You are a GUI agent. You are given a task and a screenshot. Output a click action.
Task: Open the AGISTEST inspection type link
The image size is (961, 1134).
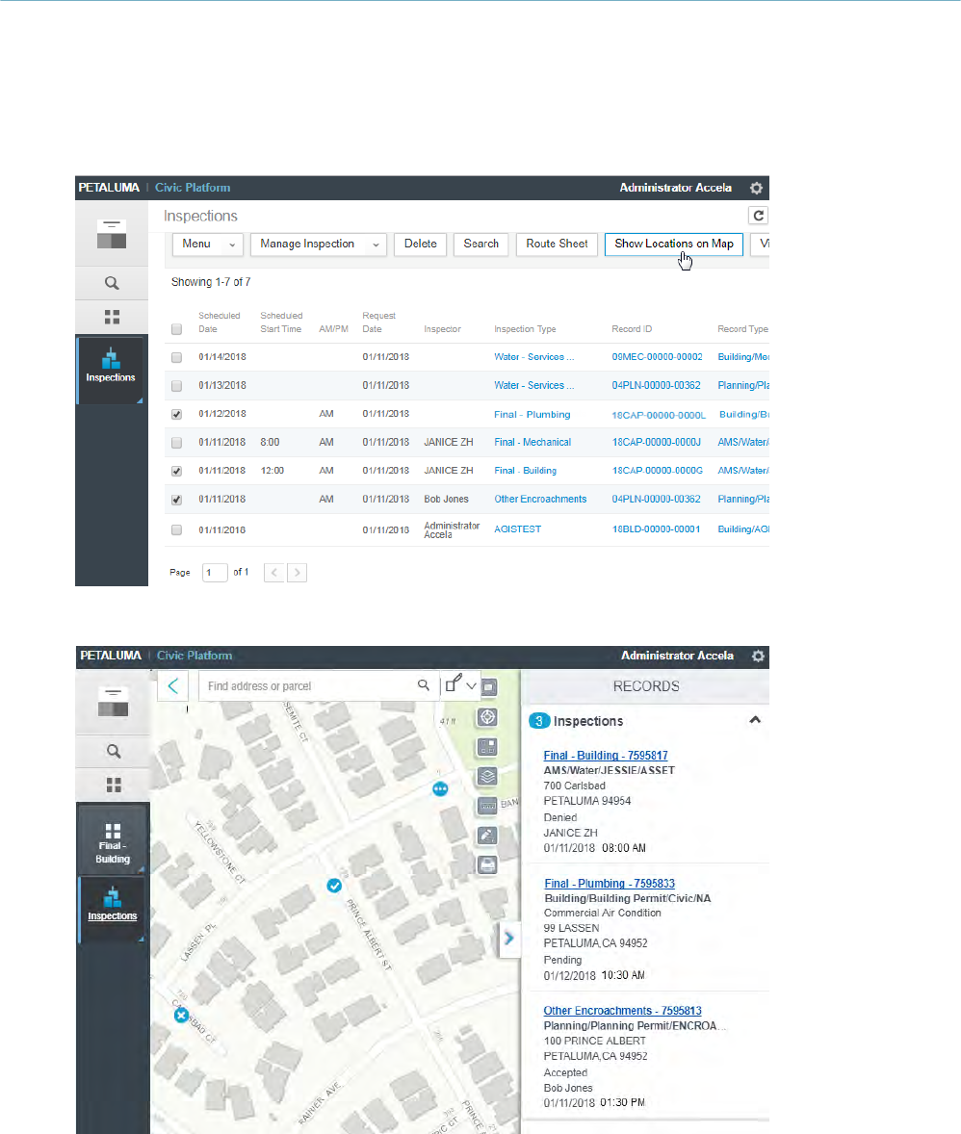tap(517, 529)
